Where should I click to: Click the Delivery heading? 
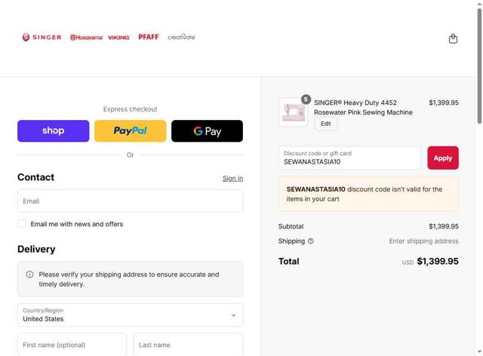pyautogui.click(x=36, y=249)
